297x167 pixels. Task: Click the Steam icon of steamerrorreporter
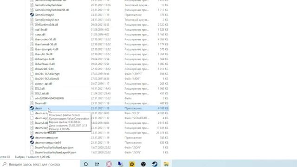(32, 137)
